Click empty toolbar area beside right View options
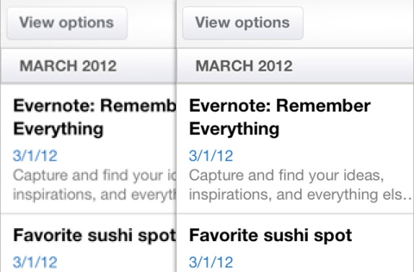414x272 pixels. 358,24
